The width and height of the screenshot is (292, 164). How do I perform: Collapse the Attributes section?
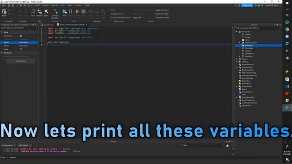tap(2, 53)
